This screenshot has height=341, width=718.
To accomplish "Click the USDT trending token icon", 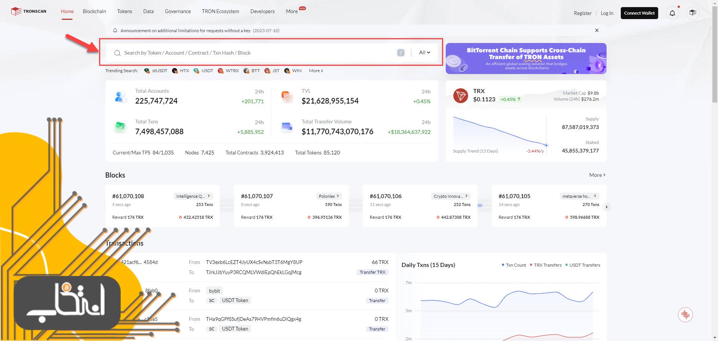I will coord(196,71).
